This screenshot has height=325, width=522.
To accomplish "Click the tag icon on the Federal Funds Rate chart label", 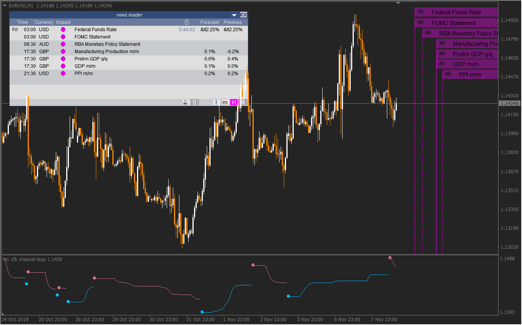I will click(421, 12).
